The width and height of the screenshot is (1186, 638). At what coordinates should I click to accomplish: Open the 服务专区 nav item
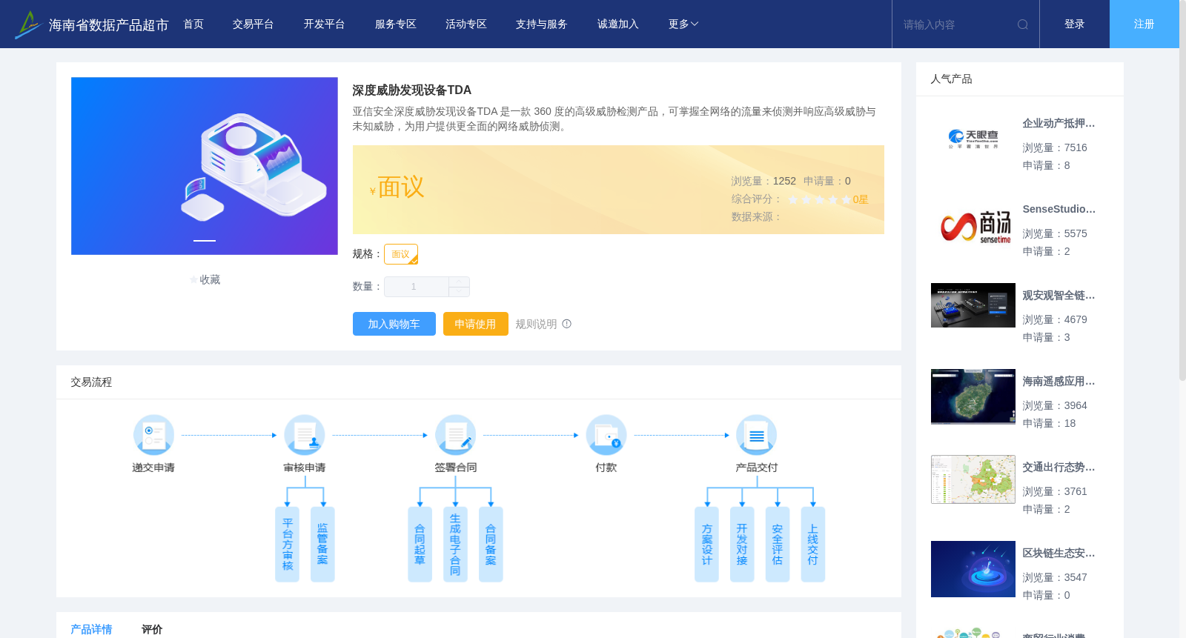click(396, 24)
